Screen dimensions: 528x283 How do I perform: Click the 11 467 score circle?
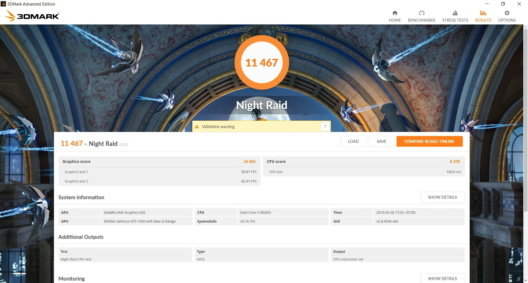click(262, 62)
